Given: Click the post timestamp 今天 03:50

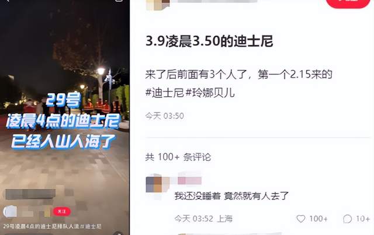Looking at the screenshot, I should click(x=165, y=116).
